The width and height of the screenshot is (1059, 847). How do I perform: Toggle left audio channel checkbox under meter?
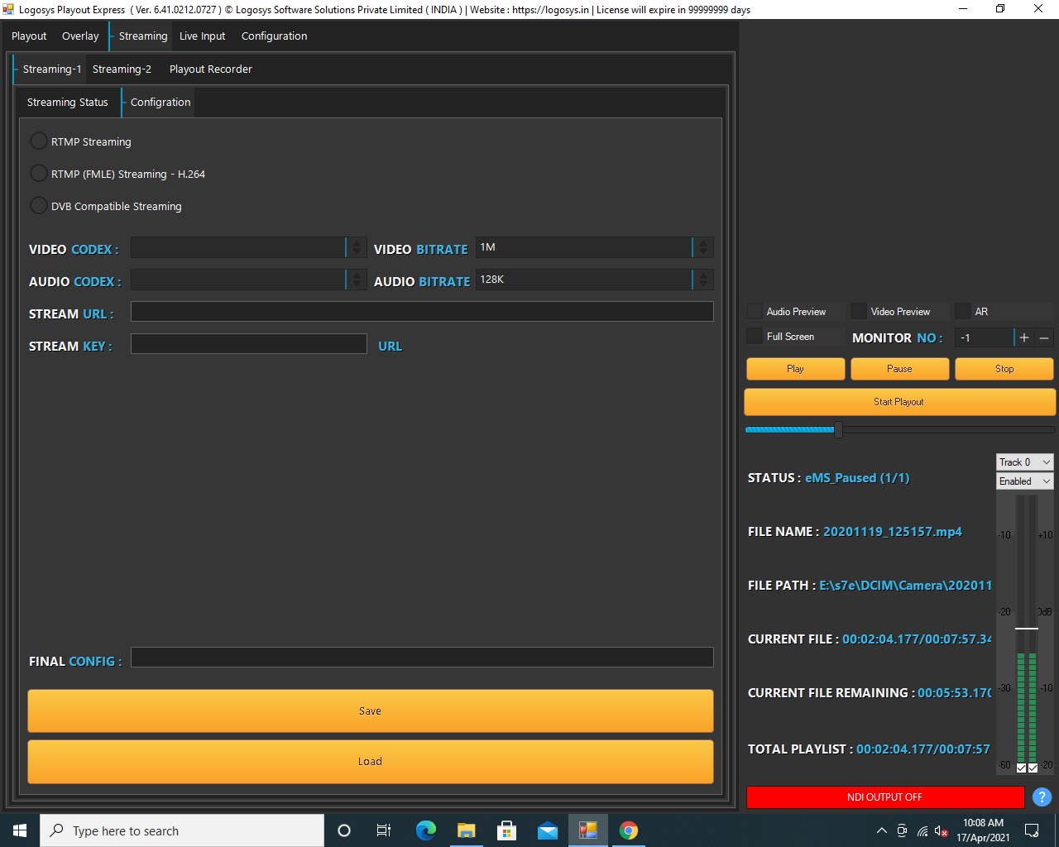[1021, 768]
